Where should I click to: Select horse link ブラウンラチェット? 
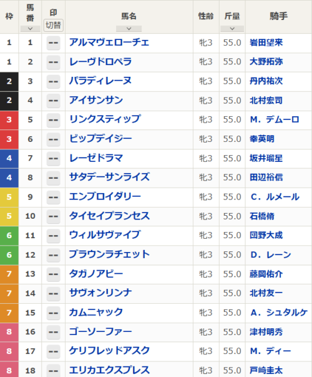click(109, 254)
